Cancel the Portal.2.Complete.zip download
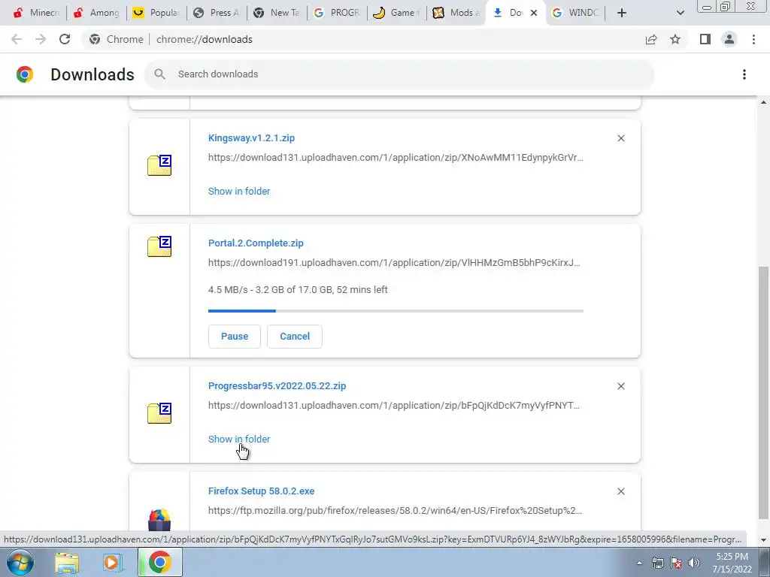 pos(295,337)
